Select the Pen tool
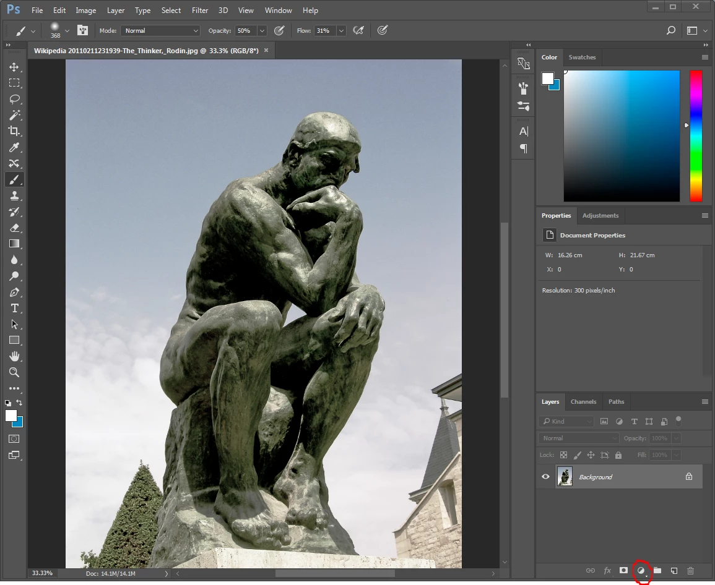The height and width of the screenshot is (585, 715). tap(14, 292)
